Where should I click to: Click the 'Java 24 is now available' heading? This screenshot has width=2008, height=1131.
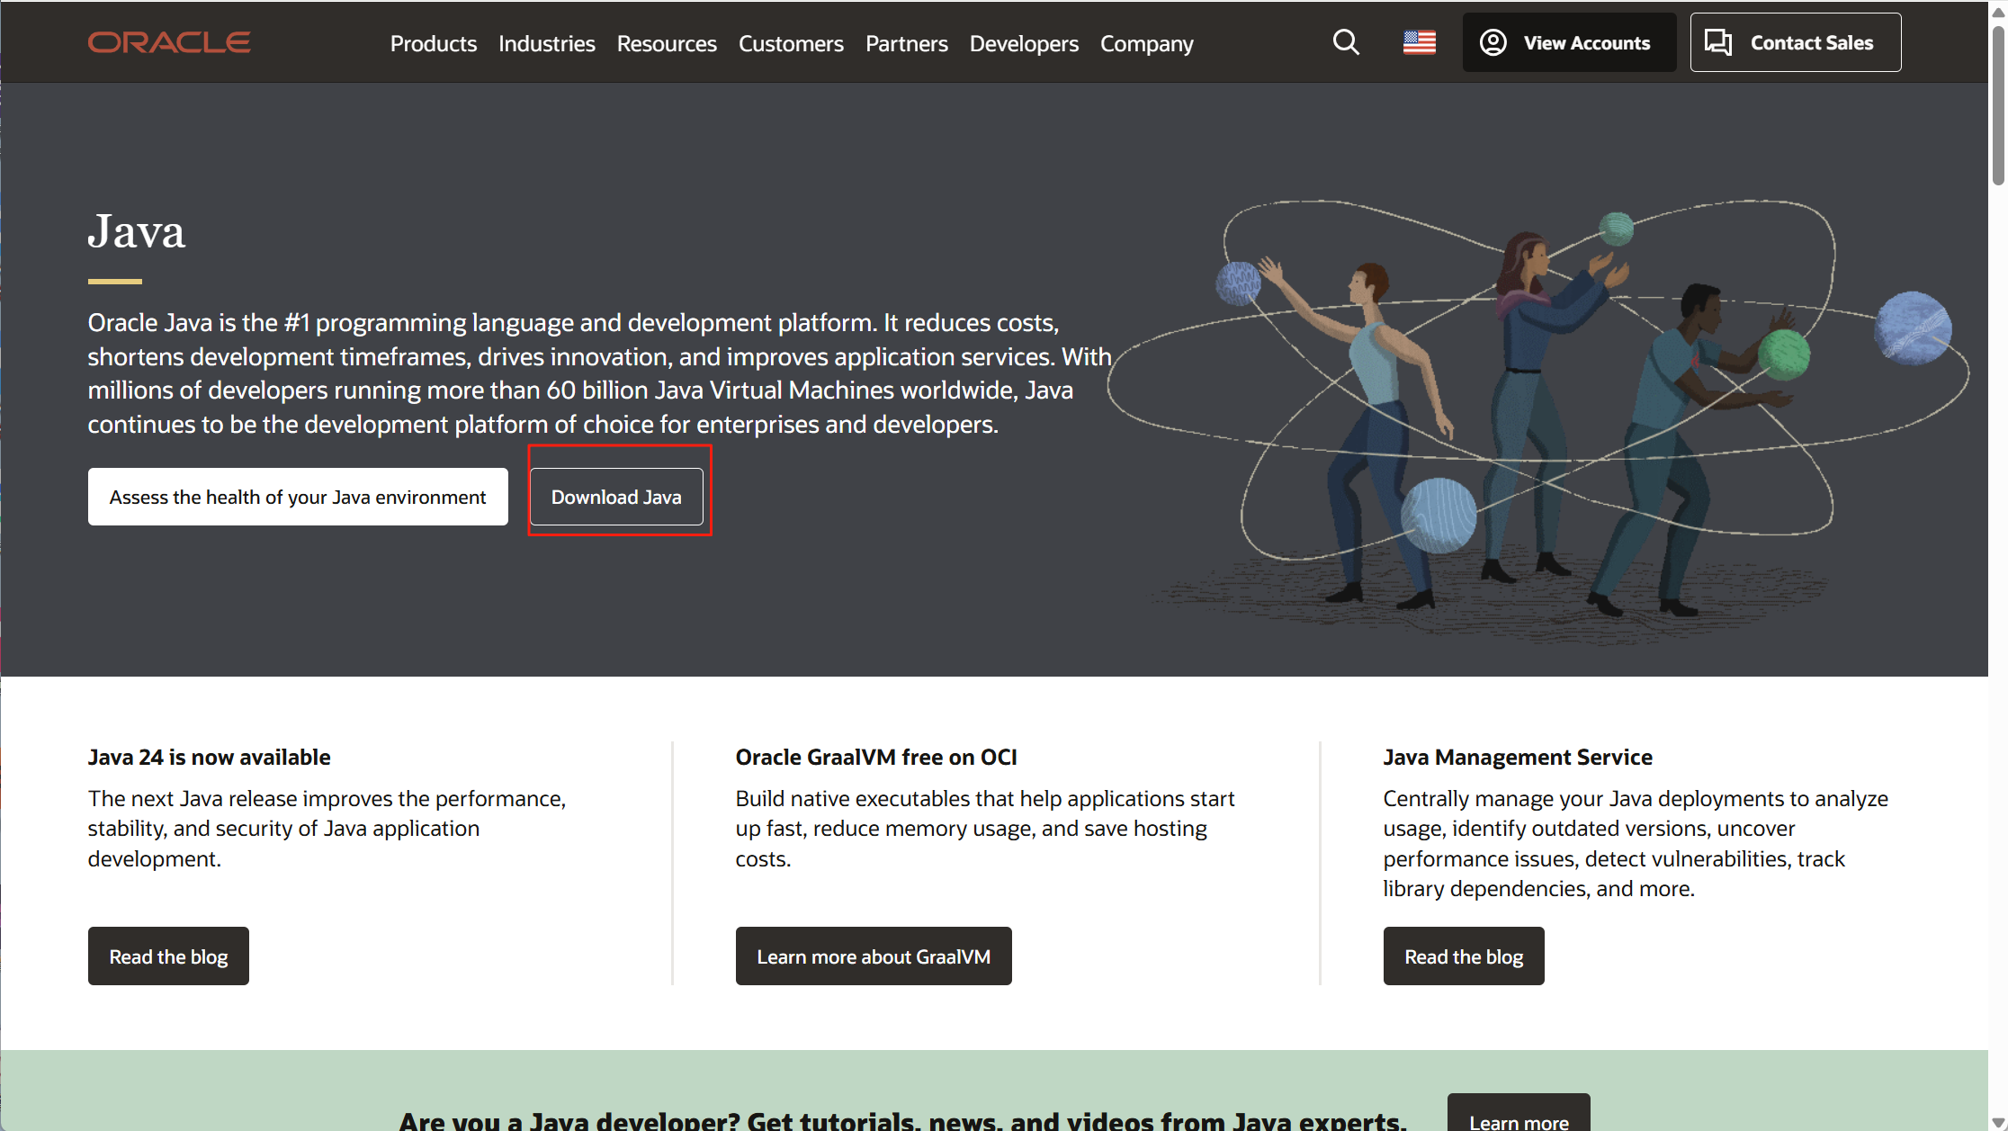coord(210,758)
